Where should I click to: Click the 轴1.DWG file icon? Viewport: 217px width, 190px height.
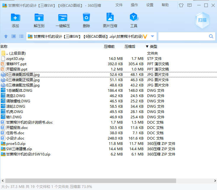point(3,117)
